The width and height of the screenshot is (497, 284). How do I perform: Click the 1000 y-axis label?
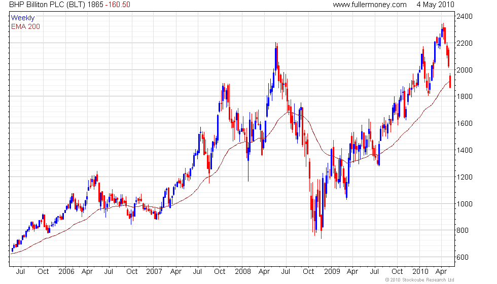[x=465, y=204]
